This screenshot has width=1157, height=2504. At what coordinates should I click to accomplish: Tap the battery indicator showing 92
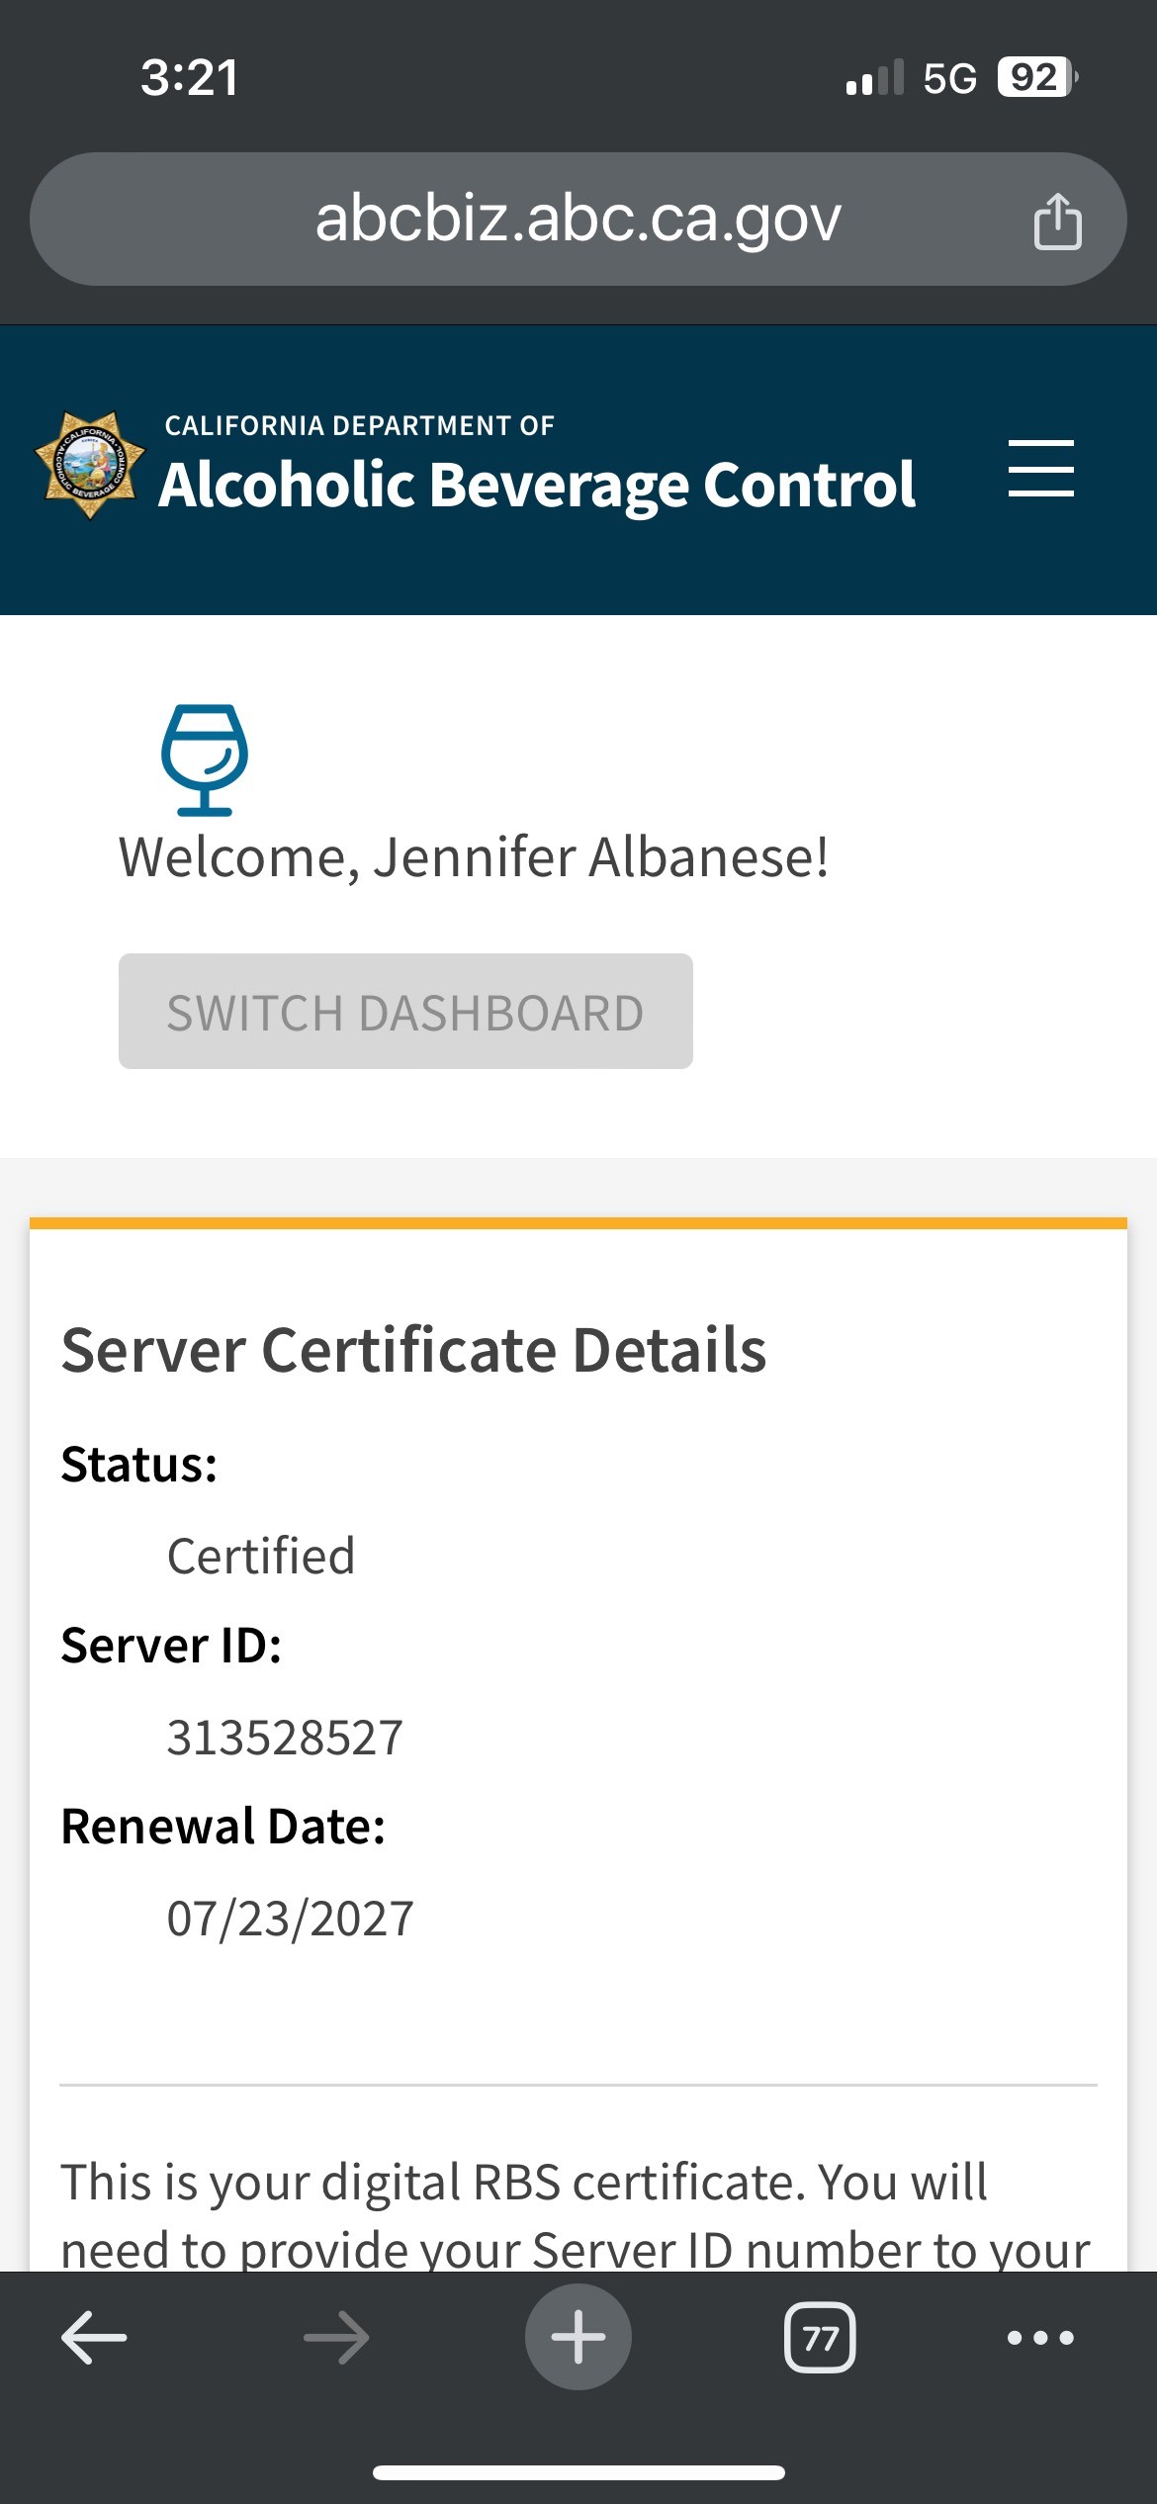tap(1035, 77)
